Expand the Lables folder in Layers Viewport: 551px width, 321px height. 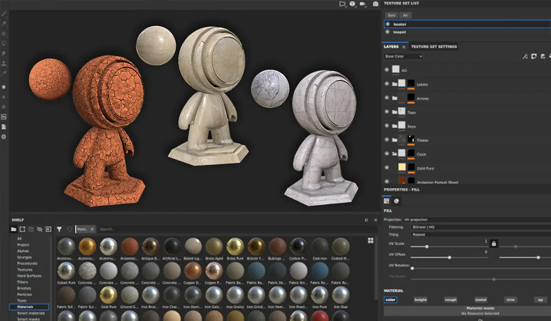pos(394,84)
